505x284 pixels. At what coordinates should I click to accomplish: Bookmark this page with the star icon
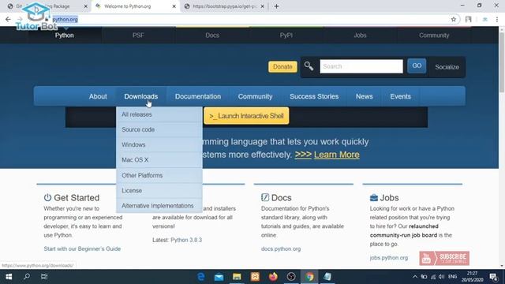click(x=454, y=19)
